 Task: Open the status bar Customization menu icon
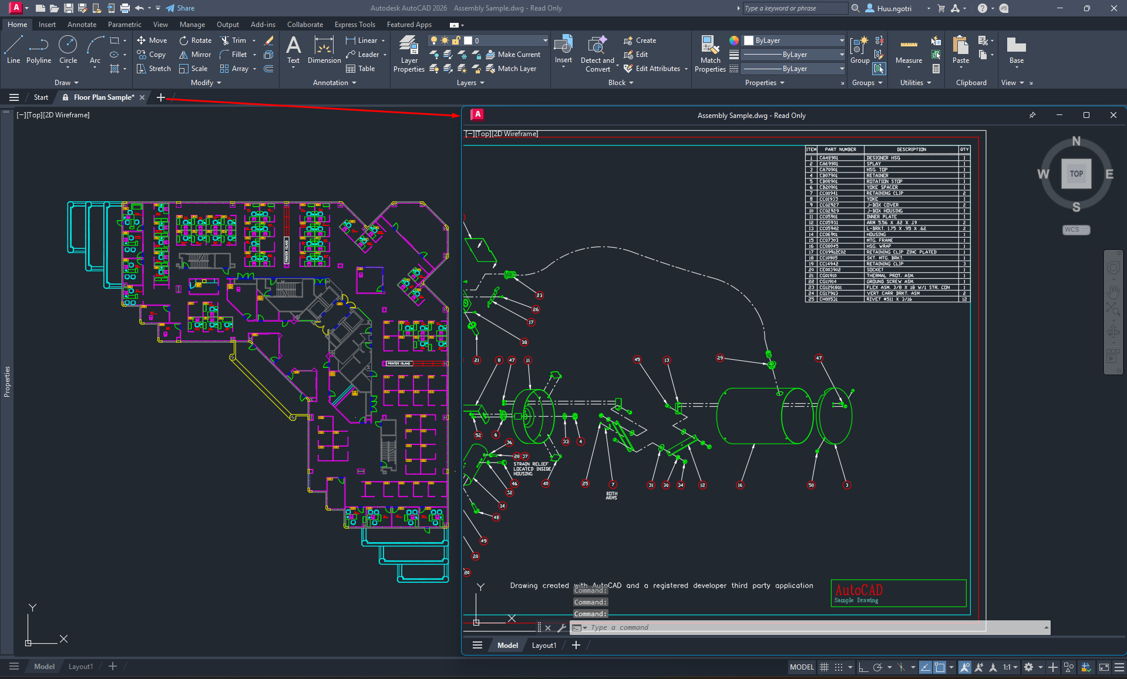1119,667
